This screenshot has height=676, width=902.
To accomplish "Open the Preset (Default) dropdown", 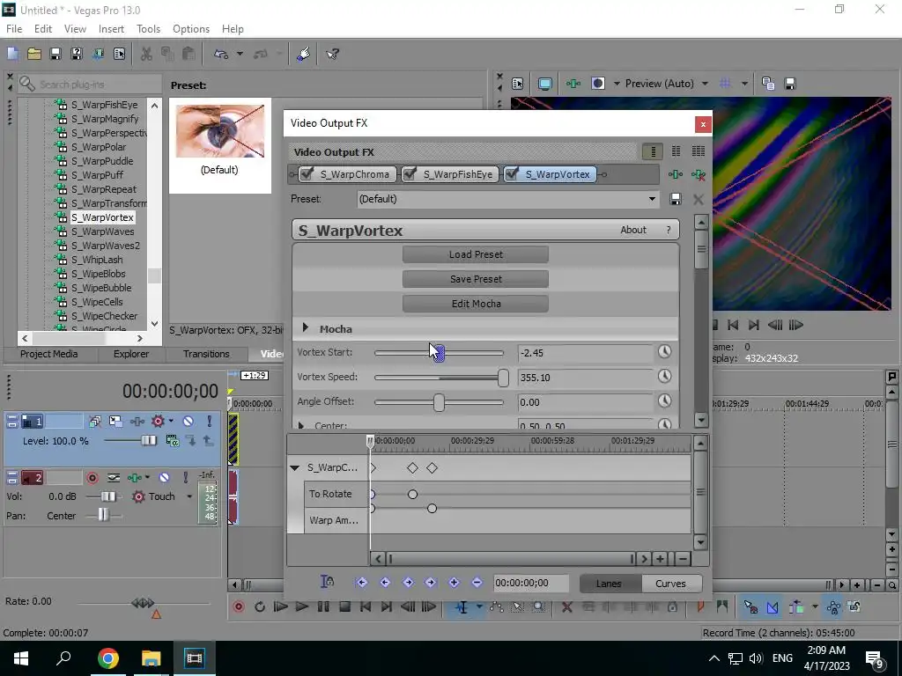I will [652, 199].
